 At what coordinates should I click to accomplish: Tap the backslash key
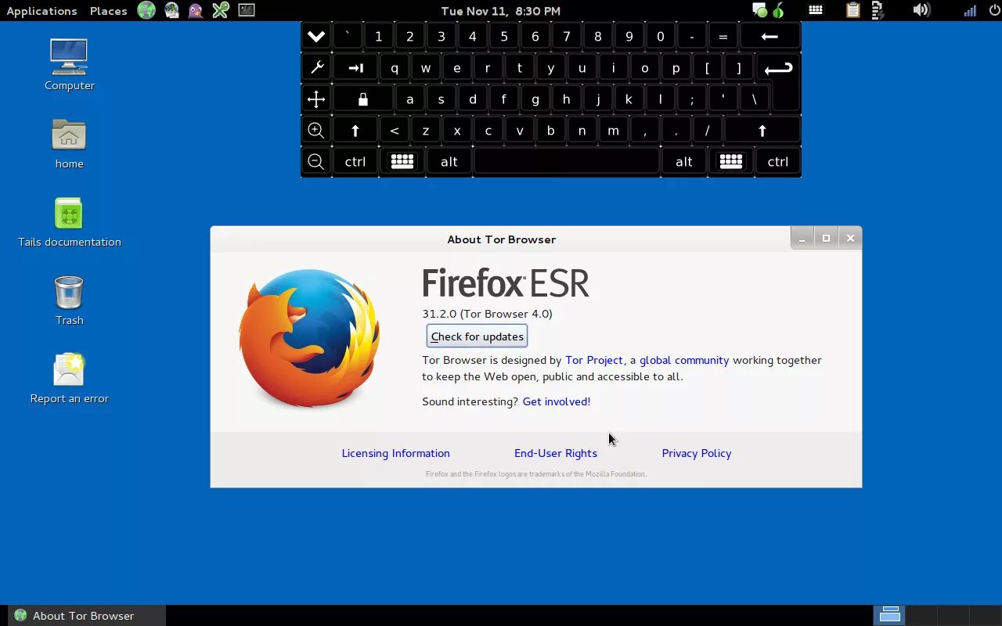[x=755, y=99]
